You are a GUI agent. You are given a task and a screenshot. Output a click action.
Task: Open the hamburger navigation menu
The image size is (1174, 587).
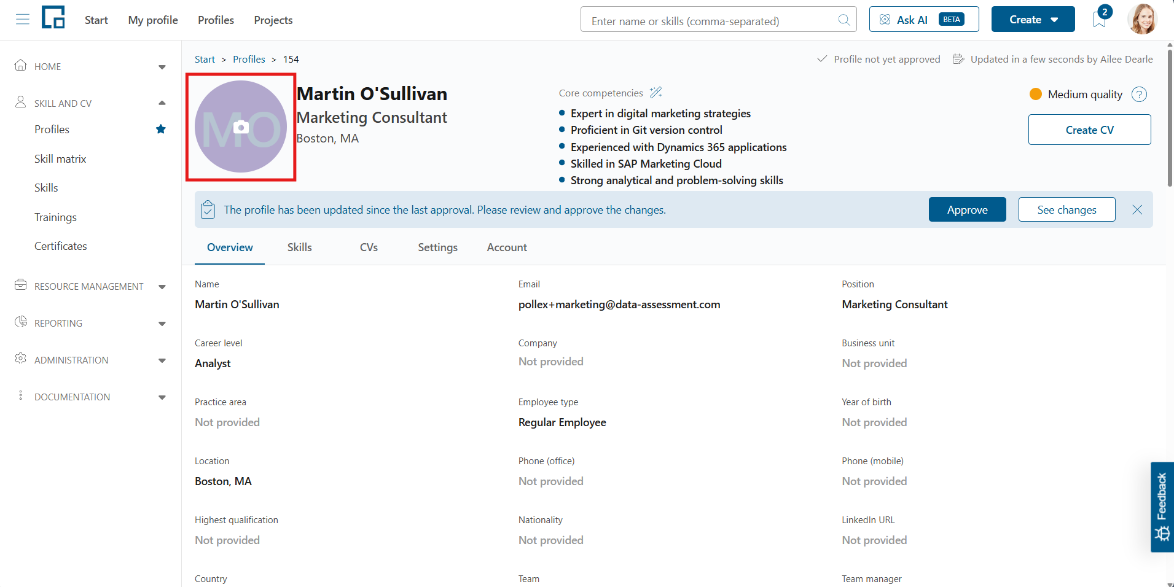[x=23, y=20]
